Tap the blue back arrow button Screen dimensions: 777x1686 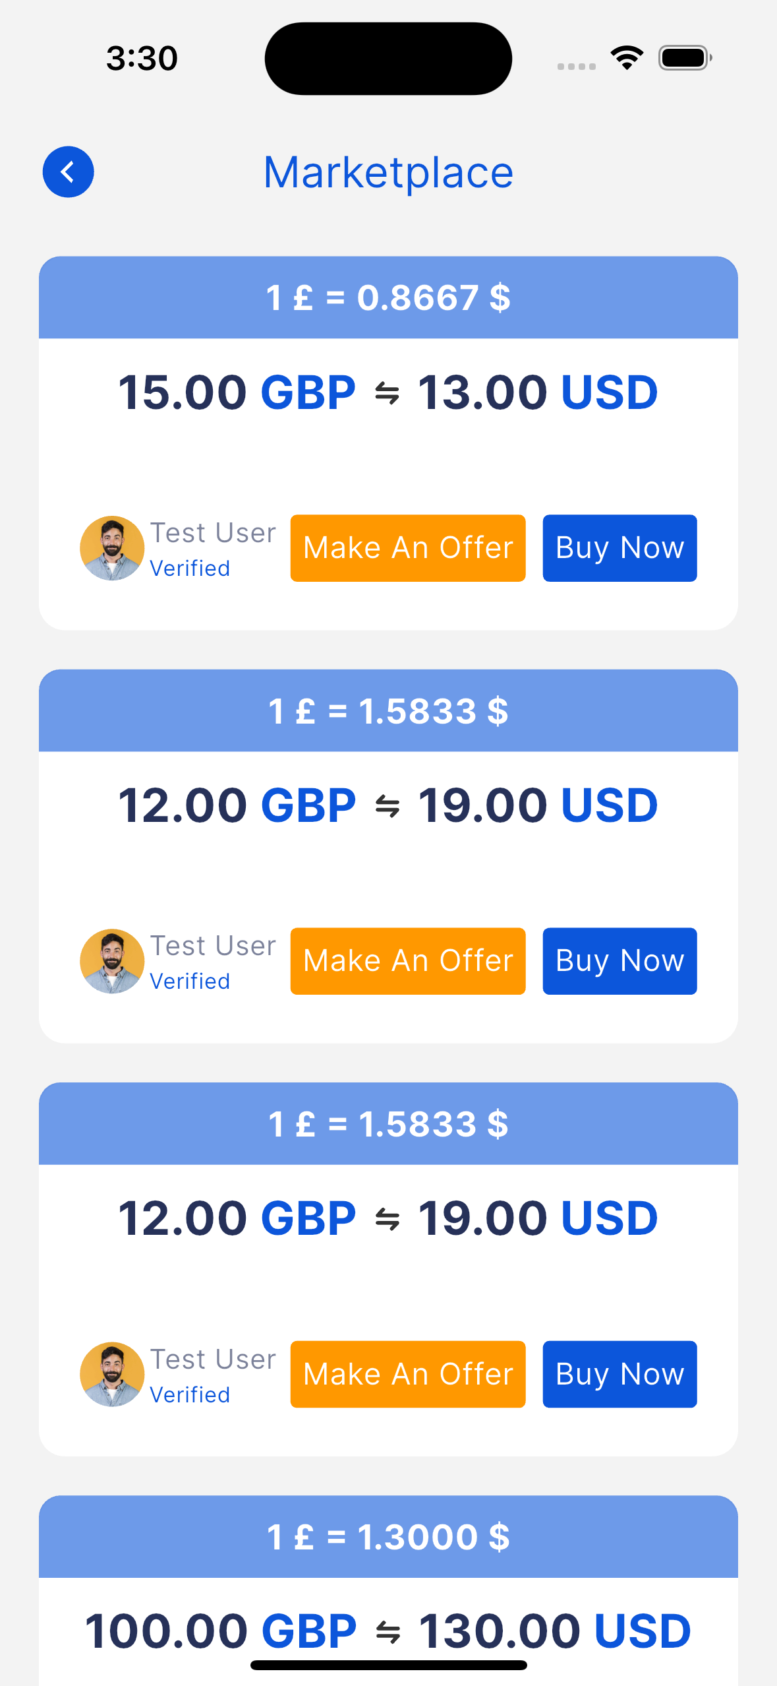(x=68, y=172)
